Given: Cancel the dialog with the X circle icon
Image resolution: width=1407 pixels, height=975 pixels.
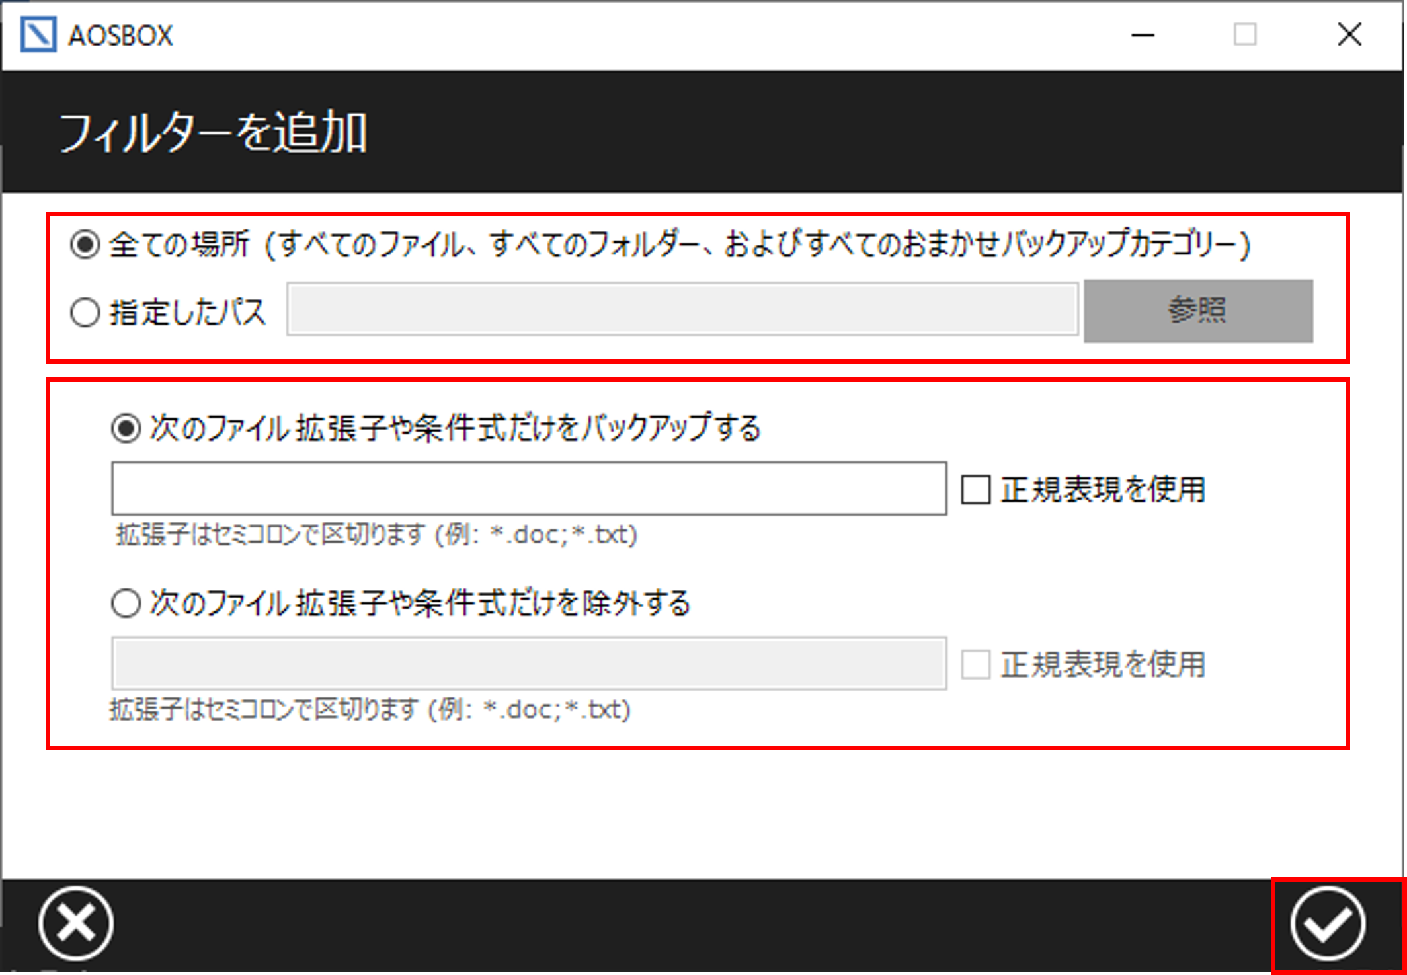Looking at the screenshot, I should tap(76, 924).
